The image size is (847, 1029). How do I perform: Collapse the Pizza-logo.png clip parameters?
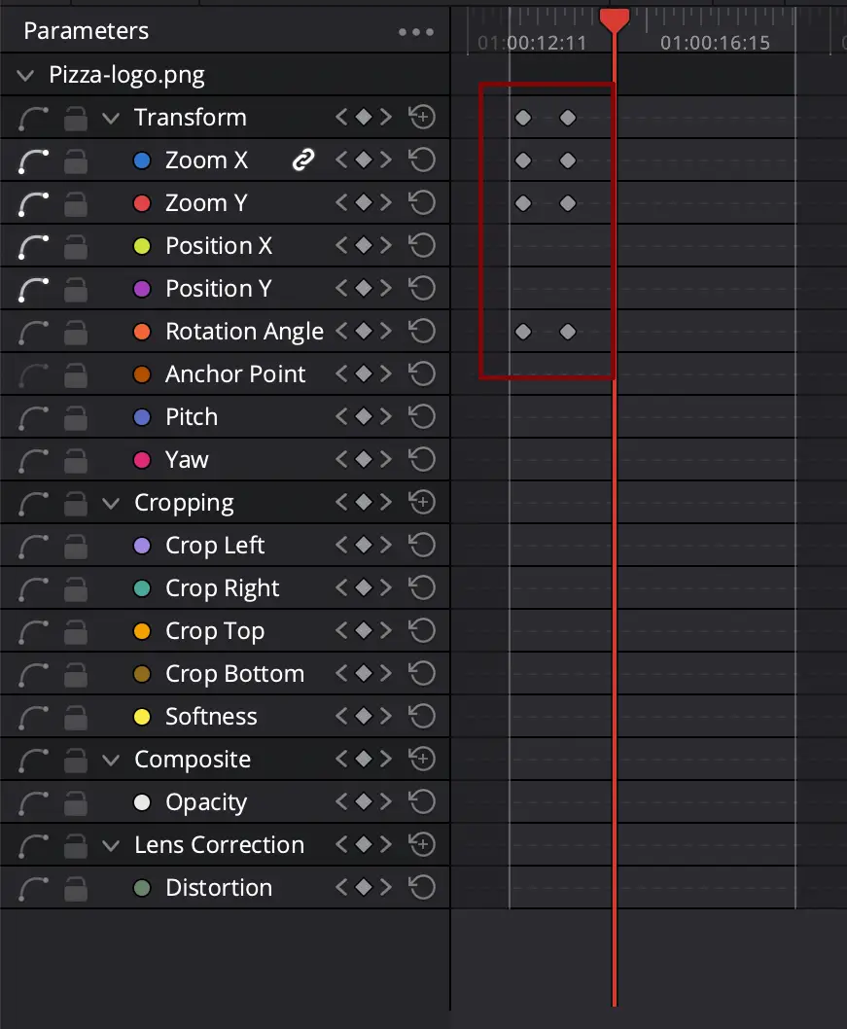tap(25, 76)
